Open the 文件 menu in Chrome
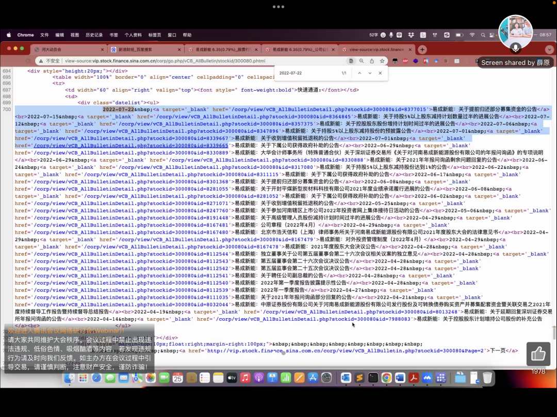The height and width of the screenshot is (417, 557). [x=44, y=35]
